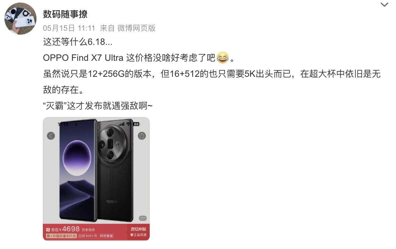Click the OPPO logo on phone back
The width and height of the screenshot is (396, 249).
(112, 202)
